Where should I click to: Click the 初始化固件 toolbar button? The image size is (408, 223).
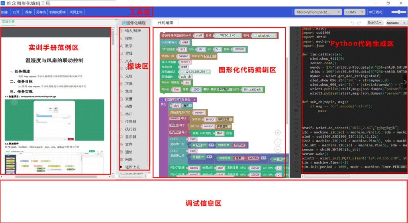[x=57, y=12]
